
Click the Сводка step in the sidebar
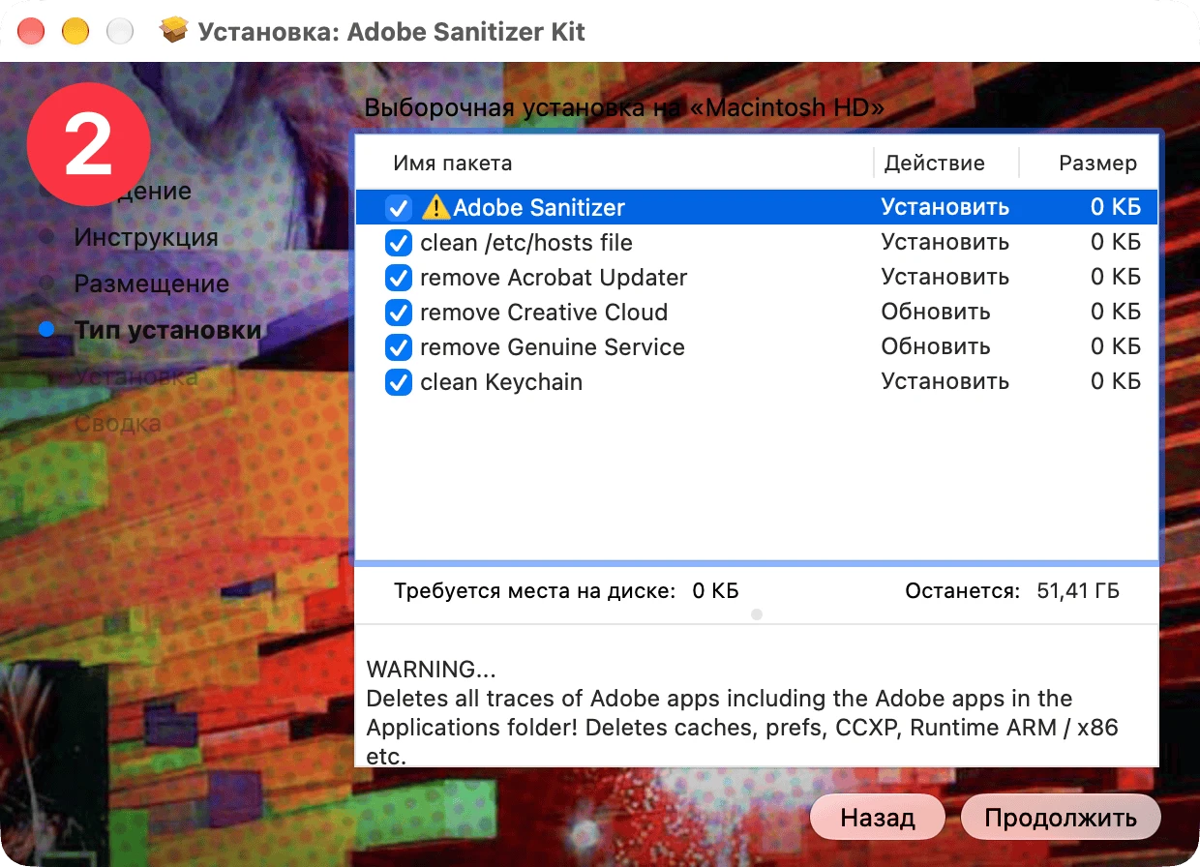pos(117,423)
